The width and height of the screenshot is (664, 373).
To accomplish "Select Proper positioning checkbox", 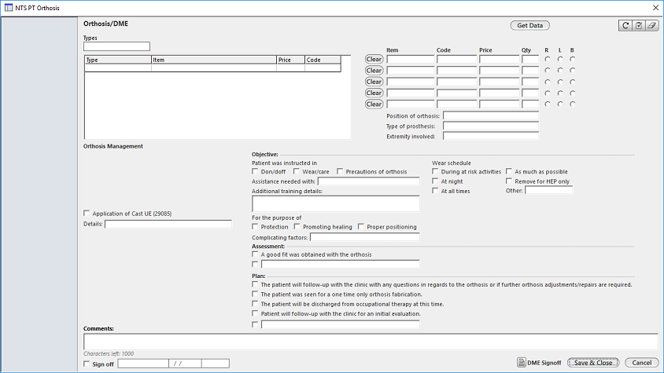I will coord(361,227).
